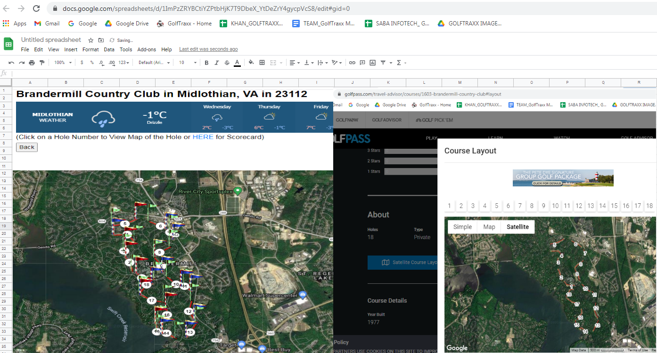Screen dimensions: 657x353
Task: Toggle strikethrough formatting
Action: tap(227, 63)
